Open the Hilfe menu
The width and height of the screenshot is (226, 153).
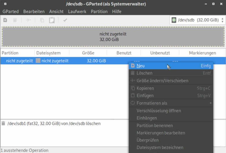(117, 11)
